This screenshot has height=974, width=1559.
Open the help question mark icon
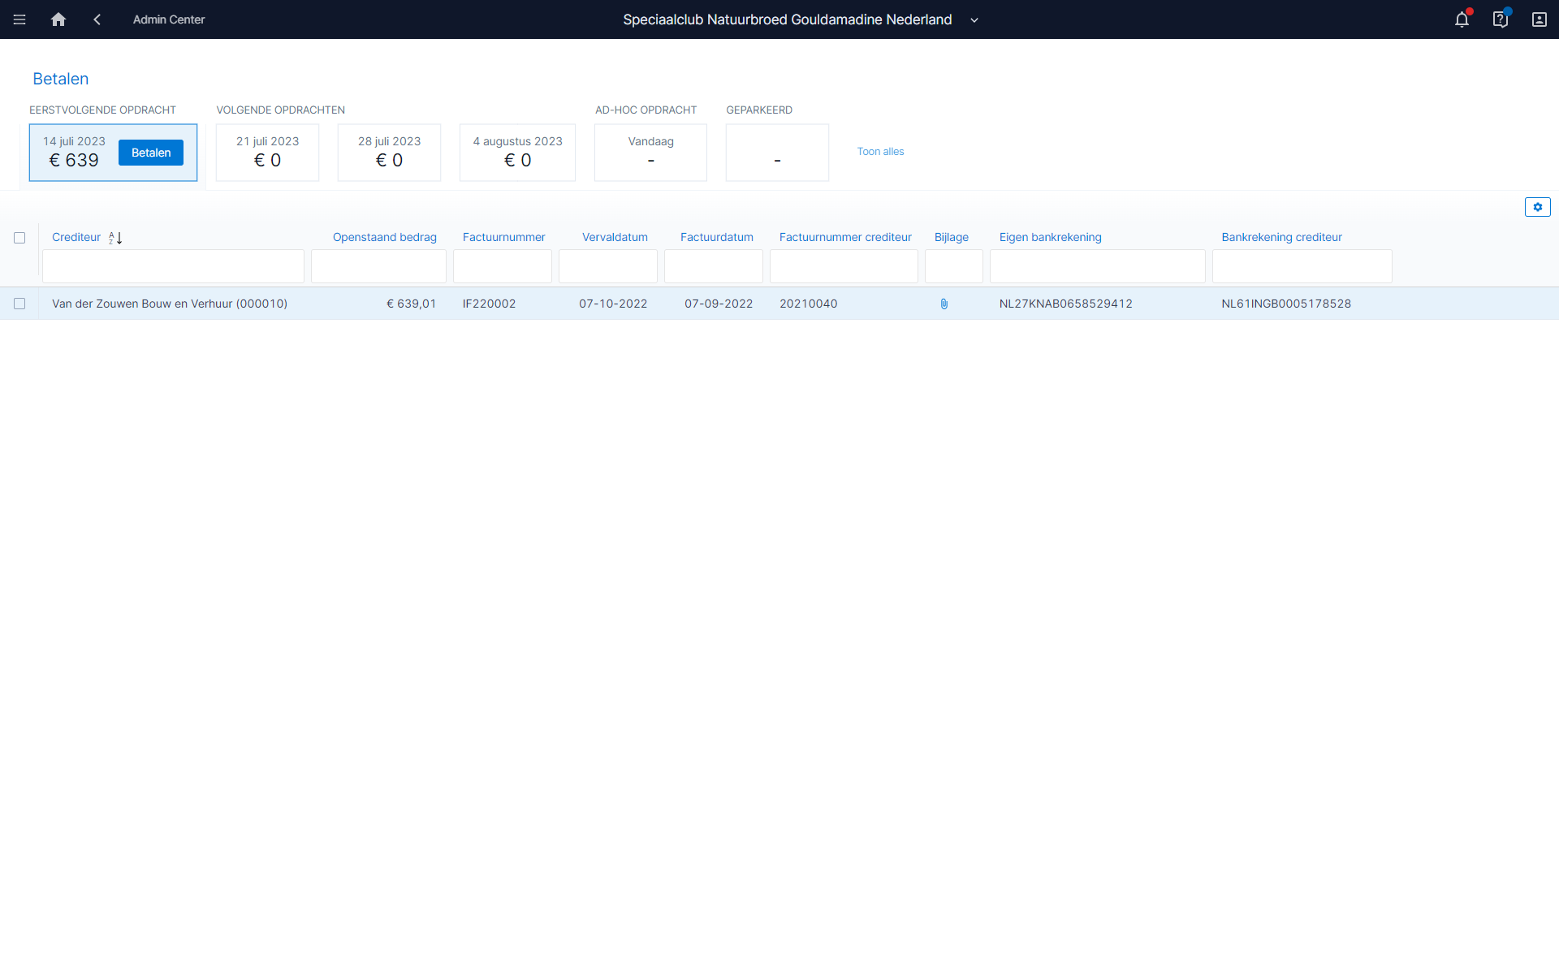1501,19
